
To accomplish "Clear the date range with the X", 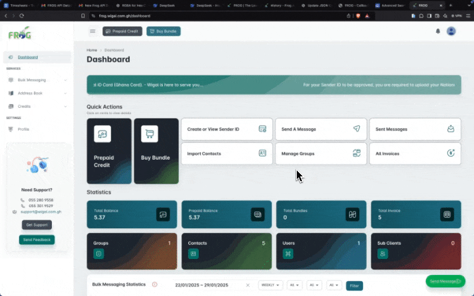I will (248, 285).
